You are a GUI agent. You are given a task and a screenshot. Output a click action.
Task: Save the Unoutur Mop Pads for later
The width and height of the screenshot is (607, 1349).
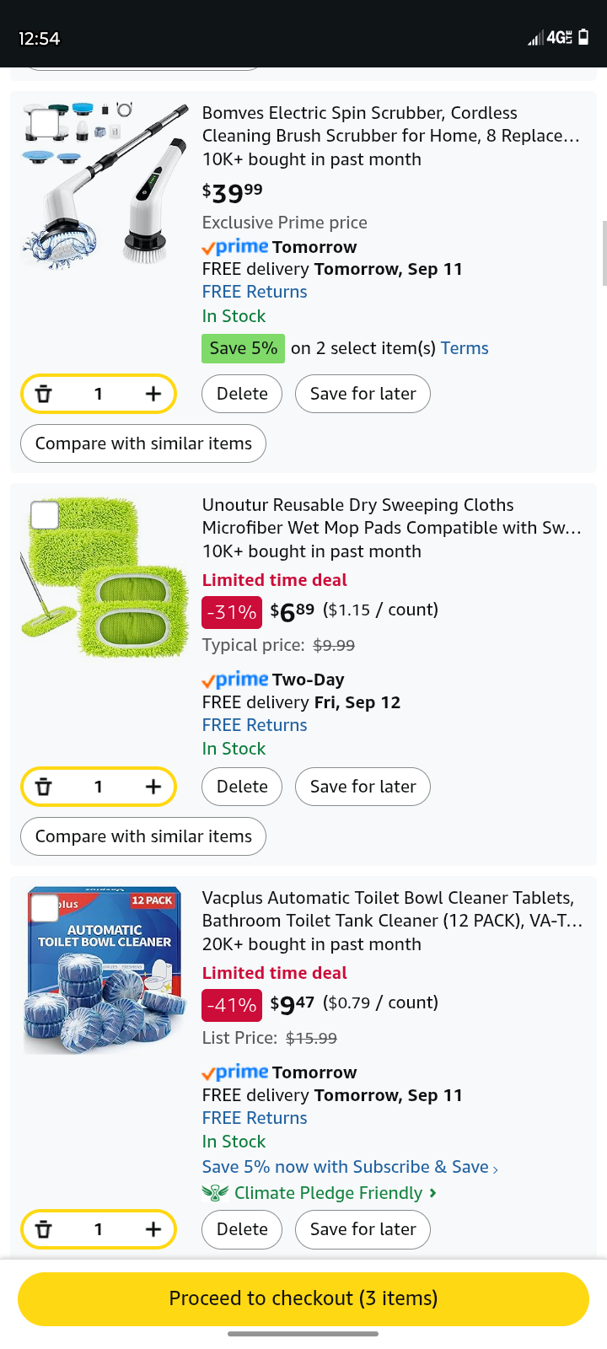point(363,787)
